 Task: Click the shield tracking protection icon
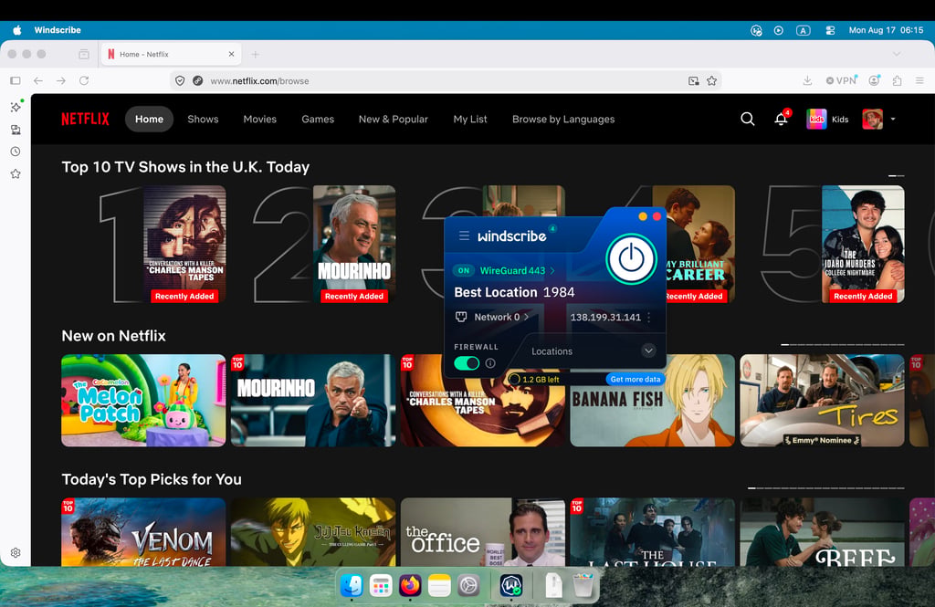point(180,80)
